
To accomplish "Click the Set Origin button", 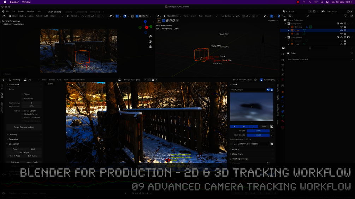I will (x=24, y=153).
